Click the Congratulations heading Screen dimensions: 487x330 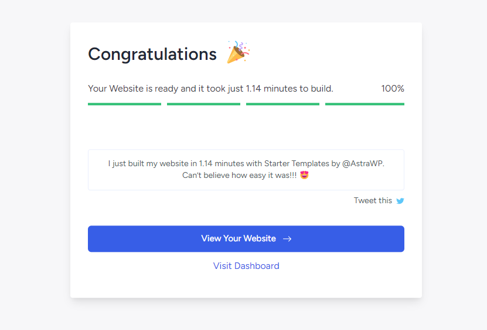[152, 54]
